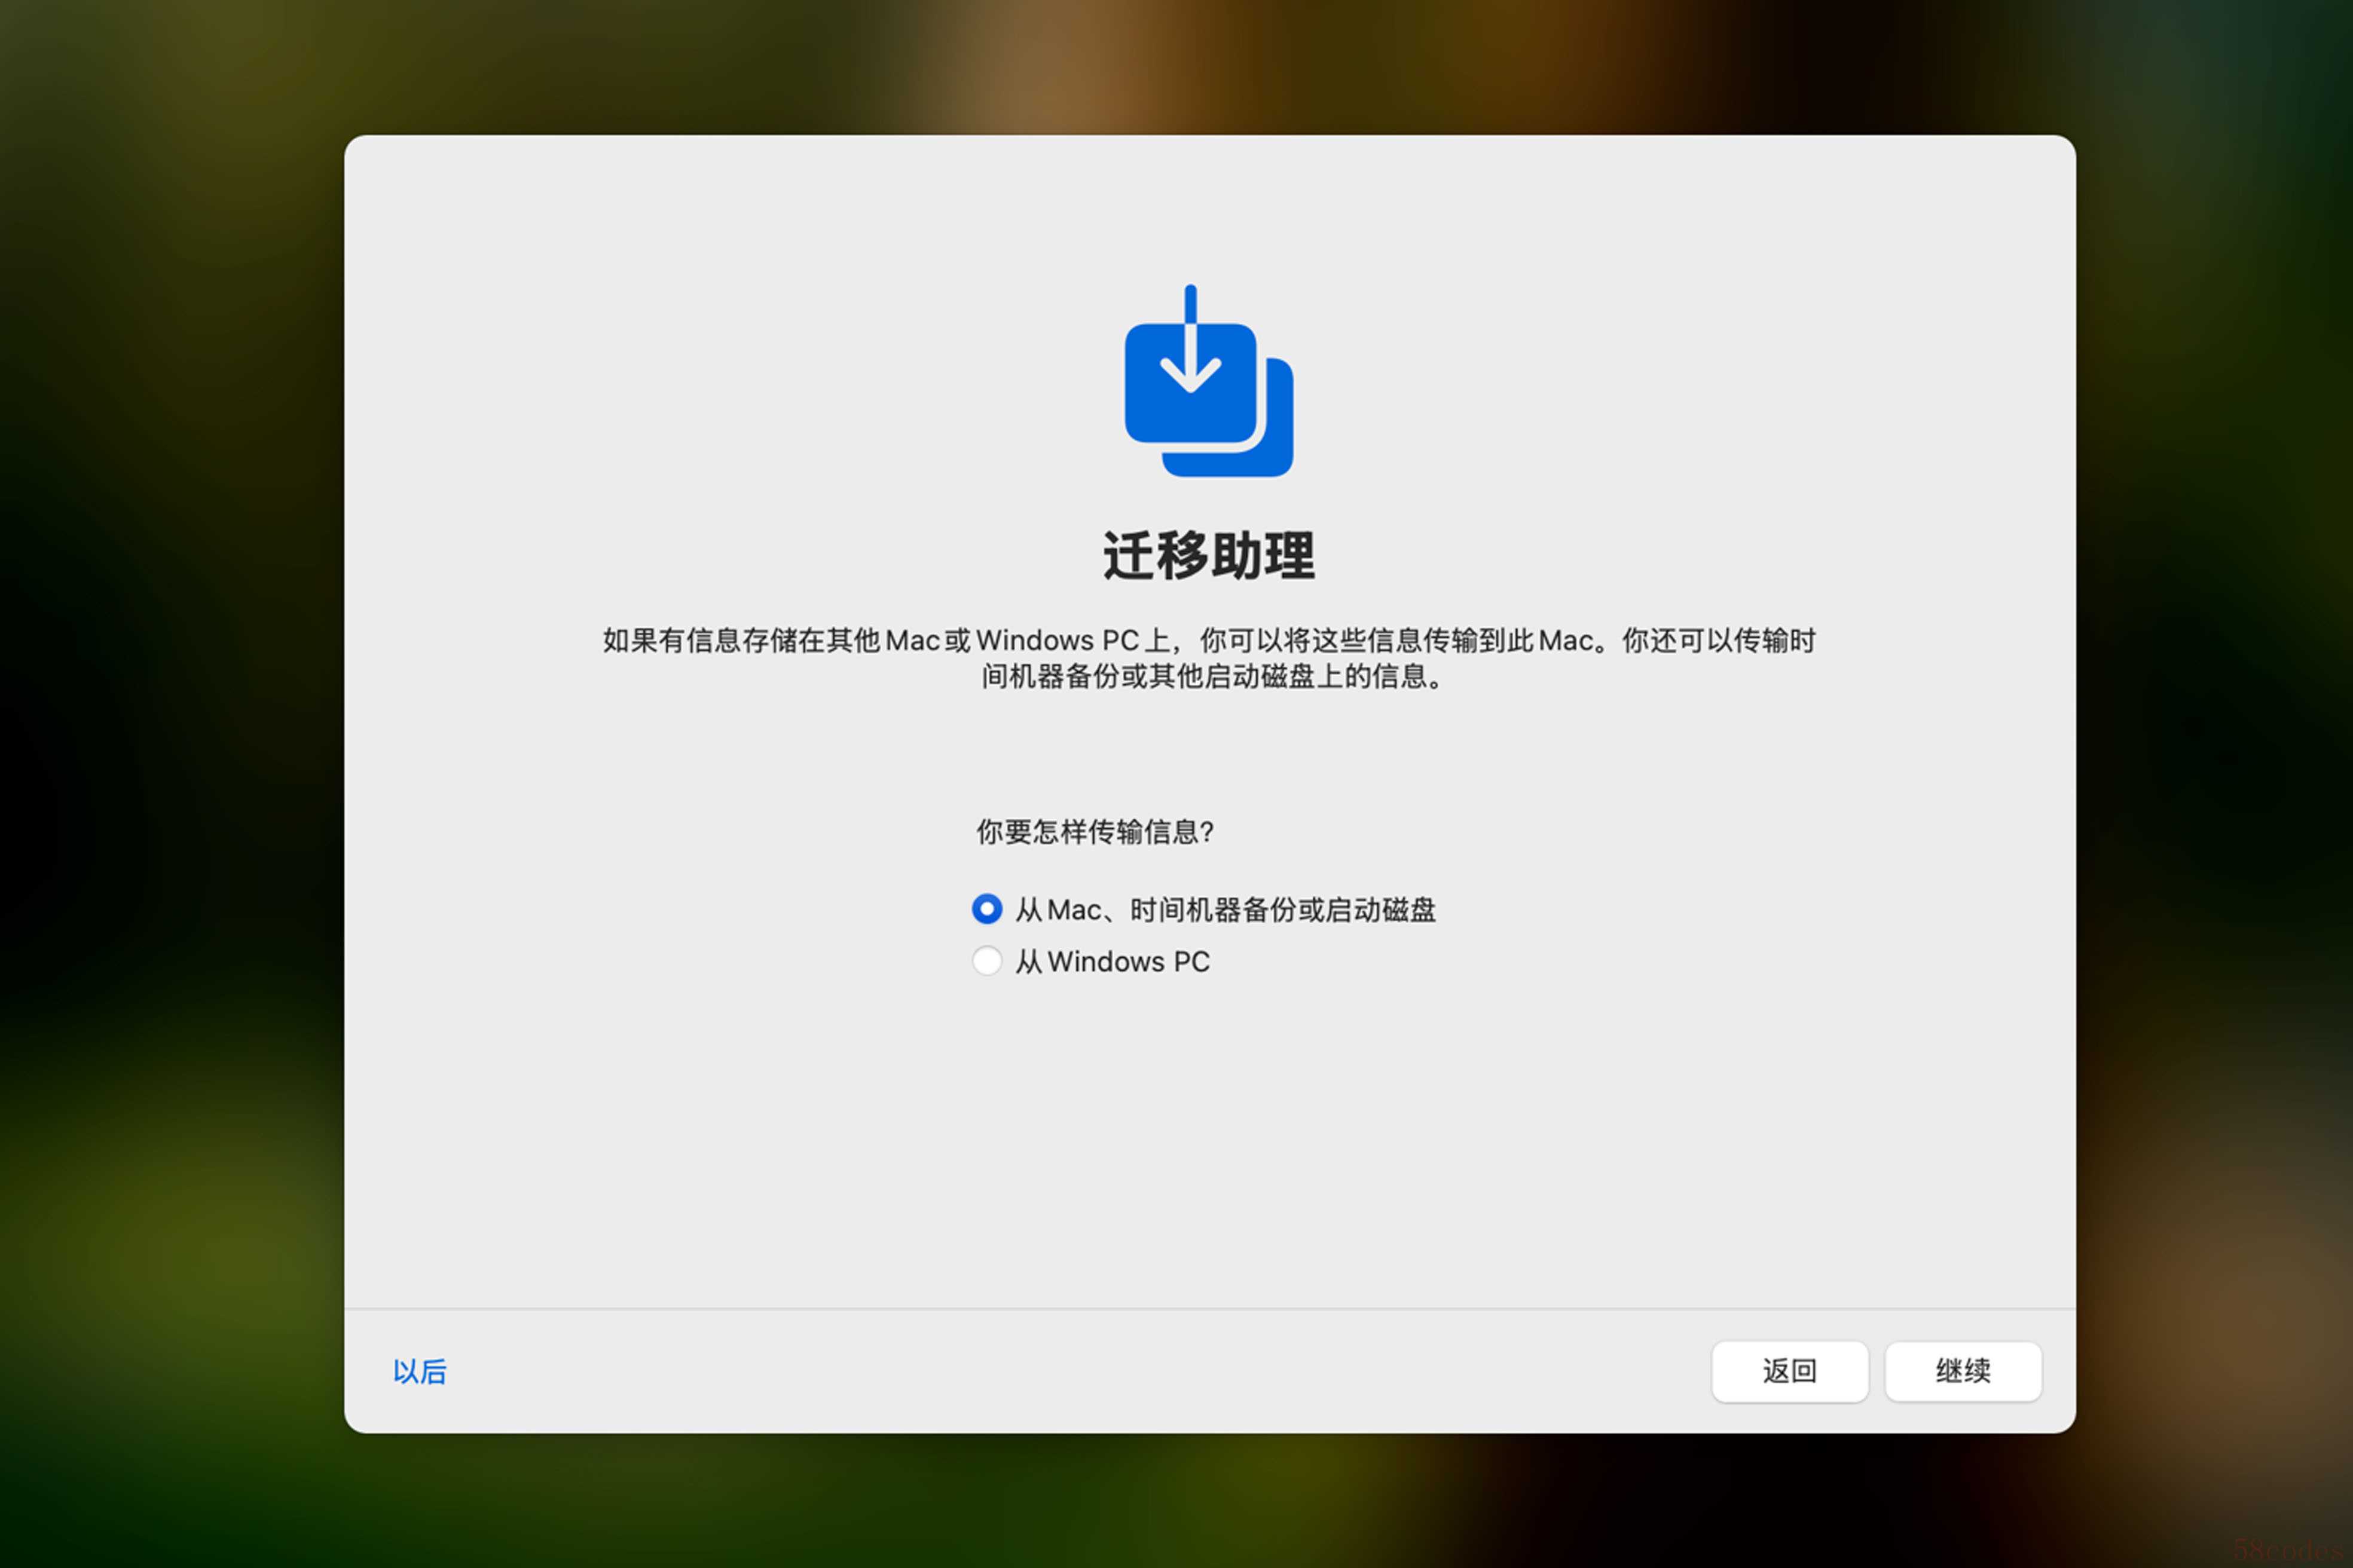Click the wallpaper area above the dialog window

tap(1209, 65)
